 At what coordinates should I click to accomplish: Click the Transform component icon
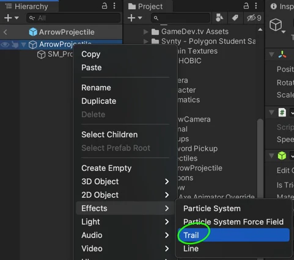click(x=282, y=54)
